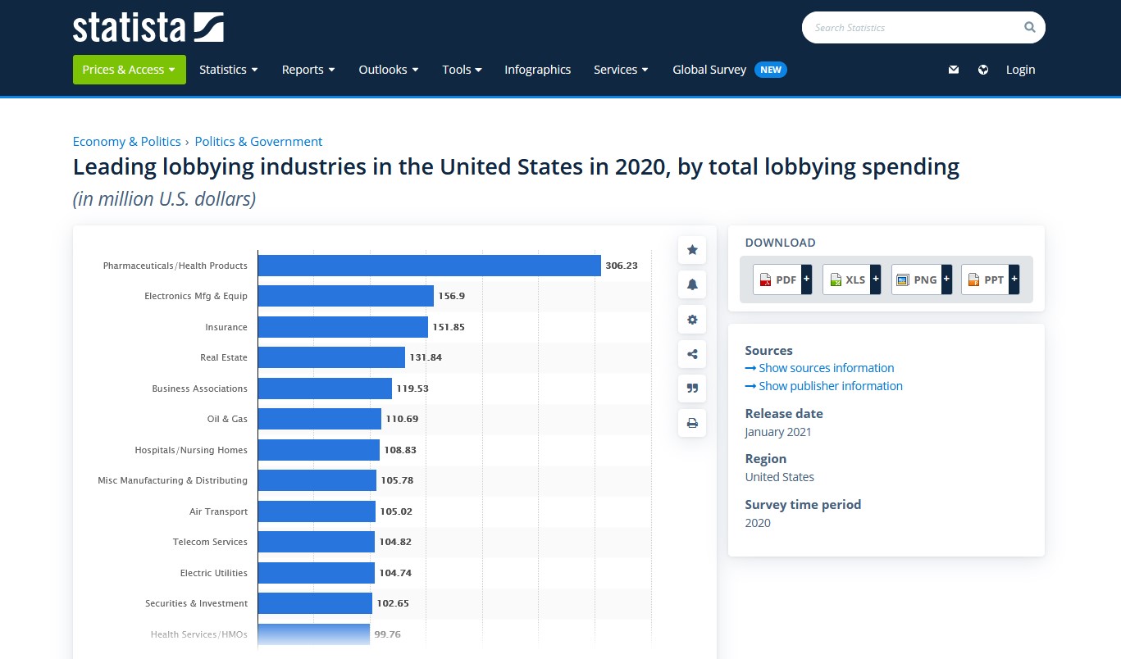Click the Securities & Investment label
Image resolution: width=1121 pixels, height=659 pixels.
pyautogui.click(x=196, y=603)
